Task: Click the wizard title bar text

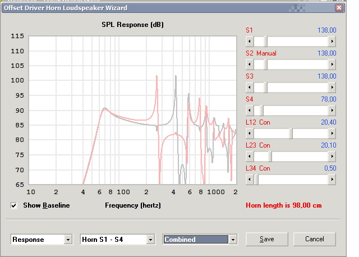Action: (x=66, y=8)
